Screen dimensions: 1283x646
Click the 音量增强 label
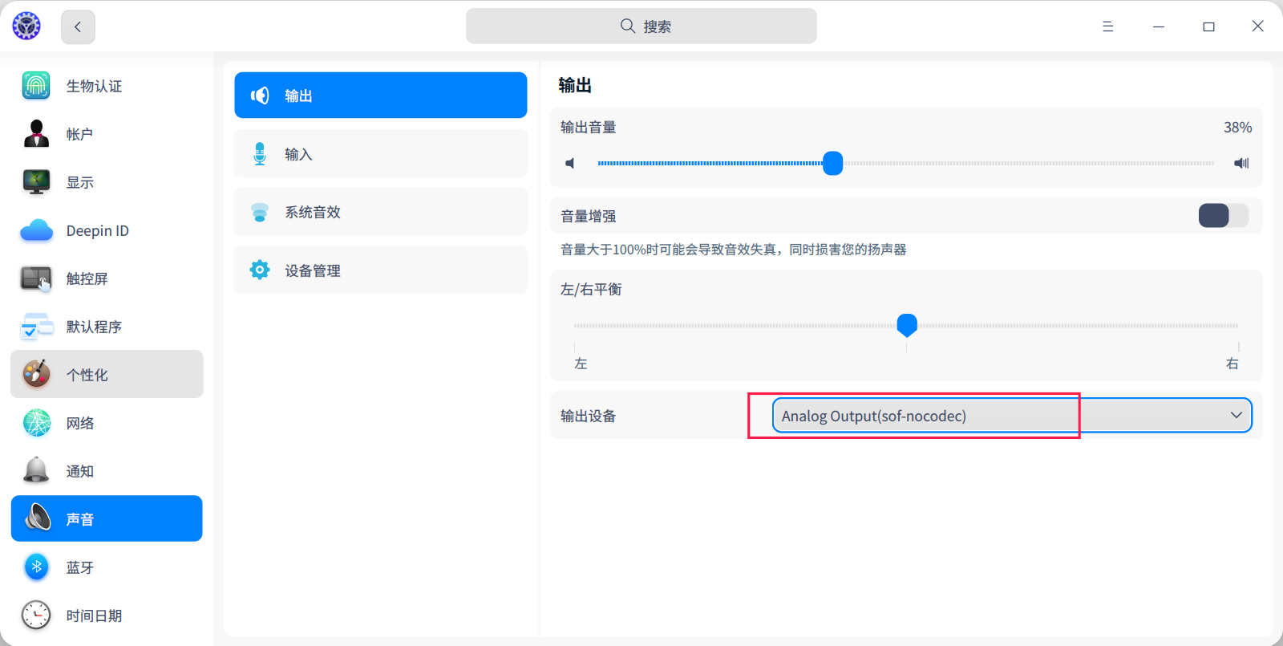(x=589, y=216)
